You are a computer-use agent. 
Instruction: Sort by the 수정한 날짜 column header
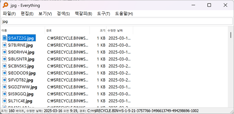pyautogui.click(x=120, y=30)
